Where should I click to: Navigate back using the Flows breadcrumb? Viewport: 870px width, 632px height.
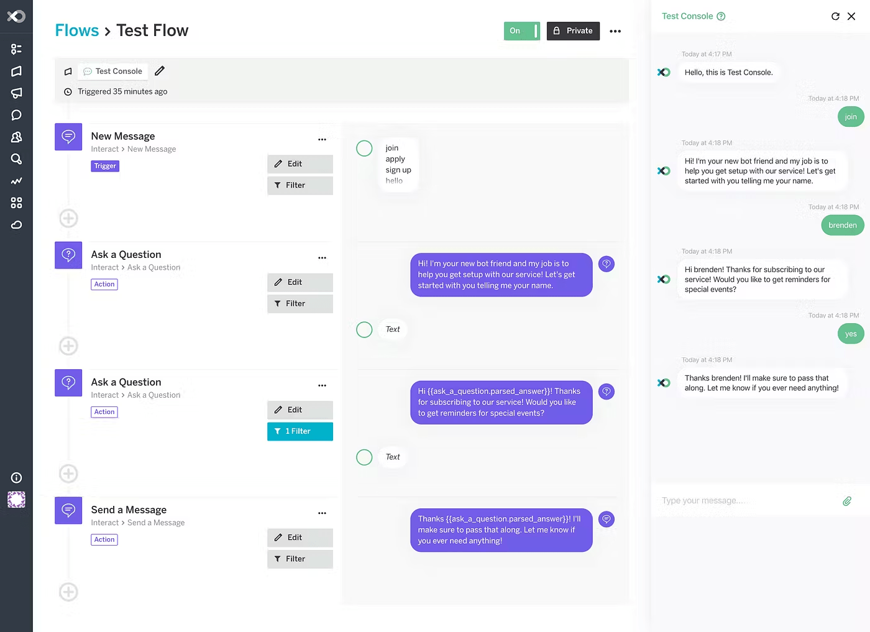(76, 30)
